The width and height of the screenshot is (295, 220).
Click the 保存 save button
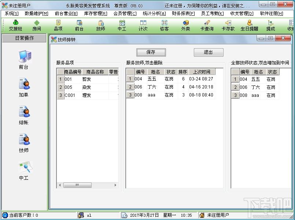click(x=151, y=52)
